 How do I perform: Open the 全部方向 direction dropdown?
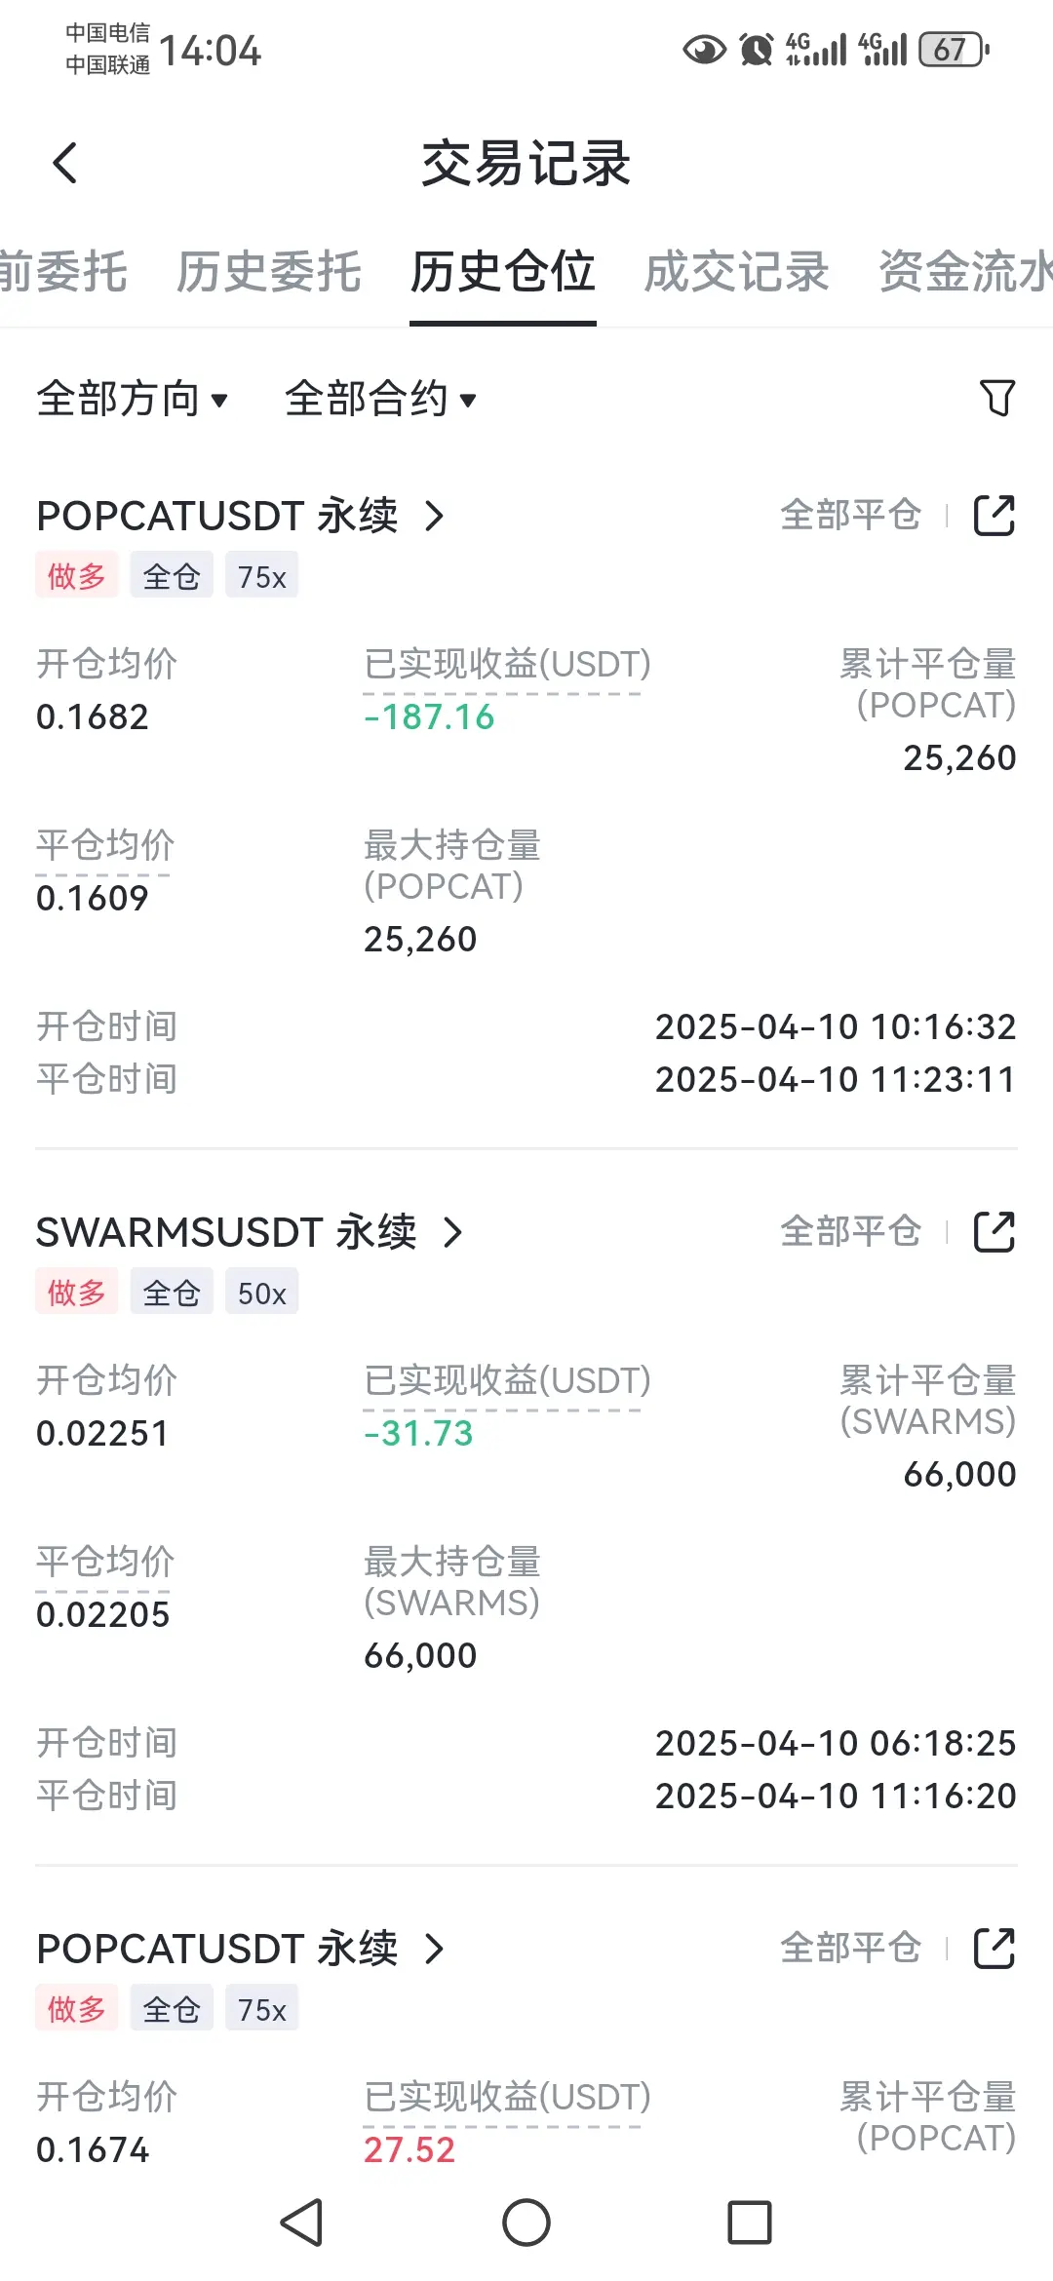pyautogui.click(x=132, y=399)
